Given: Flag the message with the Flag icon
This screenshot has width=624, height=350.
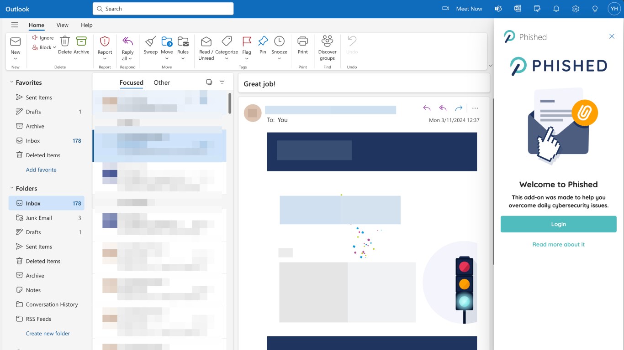Looking at the screenshot, I should click(247, 41).
